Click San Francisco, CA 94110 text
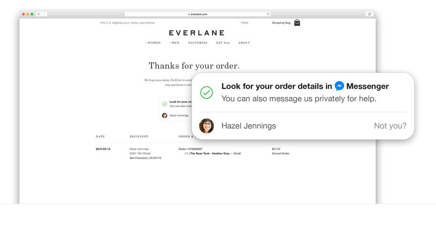 pos(146,158)
